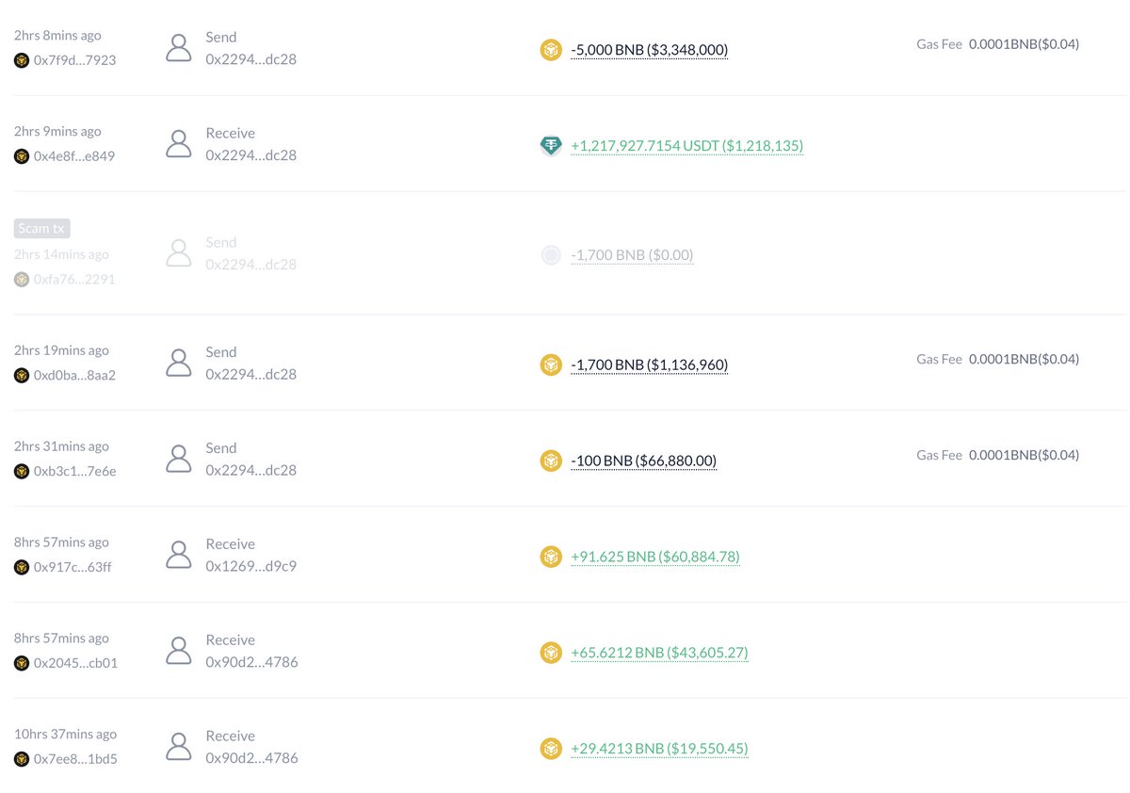Click the +29.4213 BNB ($19,550.45) amount
Image resolution: width=1130 pixels, height=793 pixels.
point(659,749)
